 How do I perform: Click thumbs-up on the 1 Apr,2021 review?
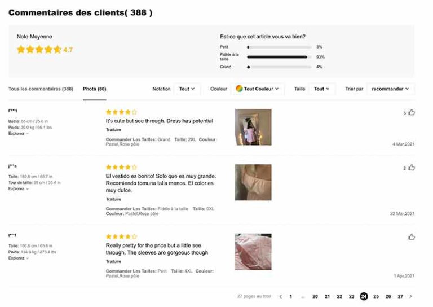pos(412,237)
